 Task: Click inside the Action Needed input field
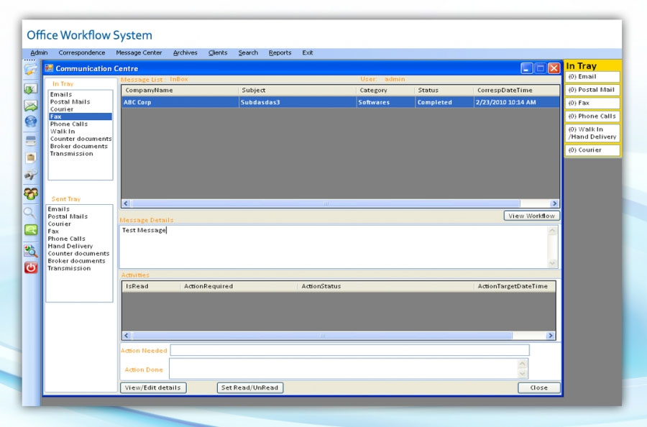pos(350,350)
